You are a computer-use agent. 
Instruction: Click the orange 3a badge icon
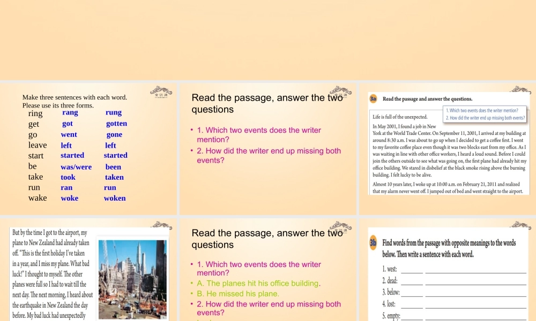click(x=374, y=98)
